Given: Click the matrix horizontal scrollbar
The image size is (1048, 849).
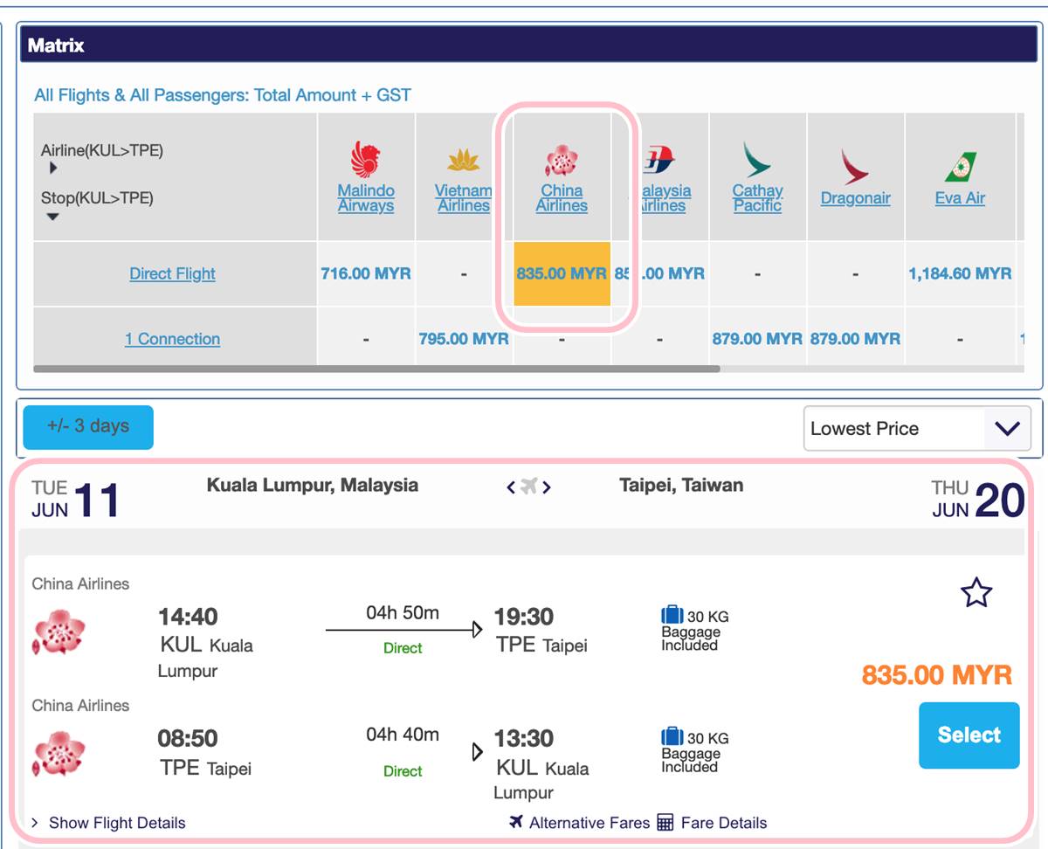Looking at the screenshot, I should pyautogui.click(x=376, y=369).
